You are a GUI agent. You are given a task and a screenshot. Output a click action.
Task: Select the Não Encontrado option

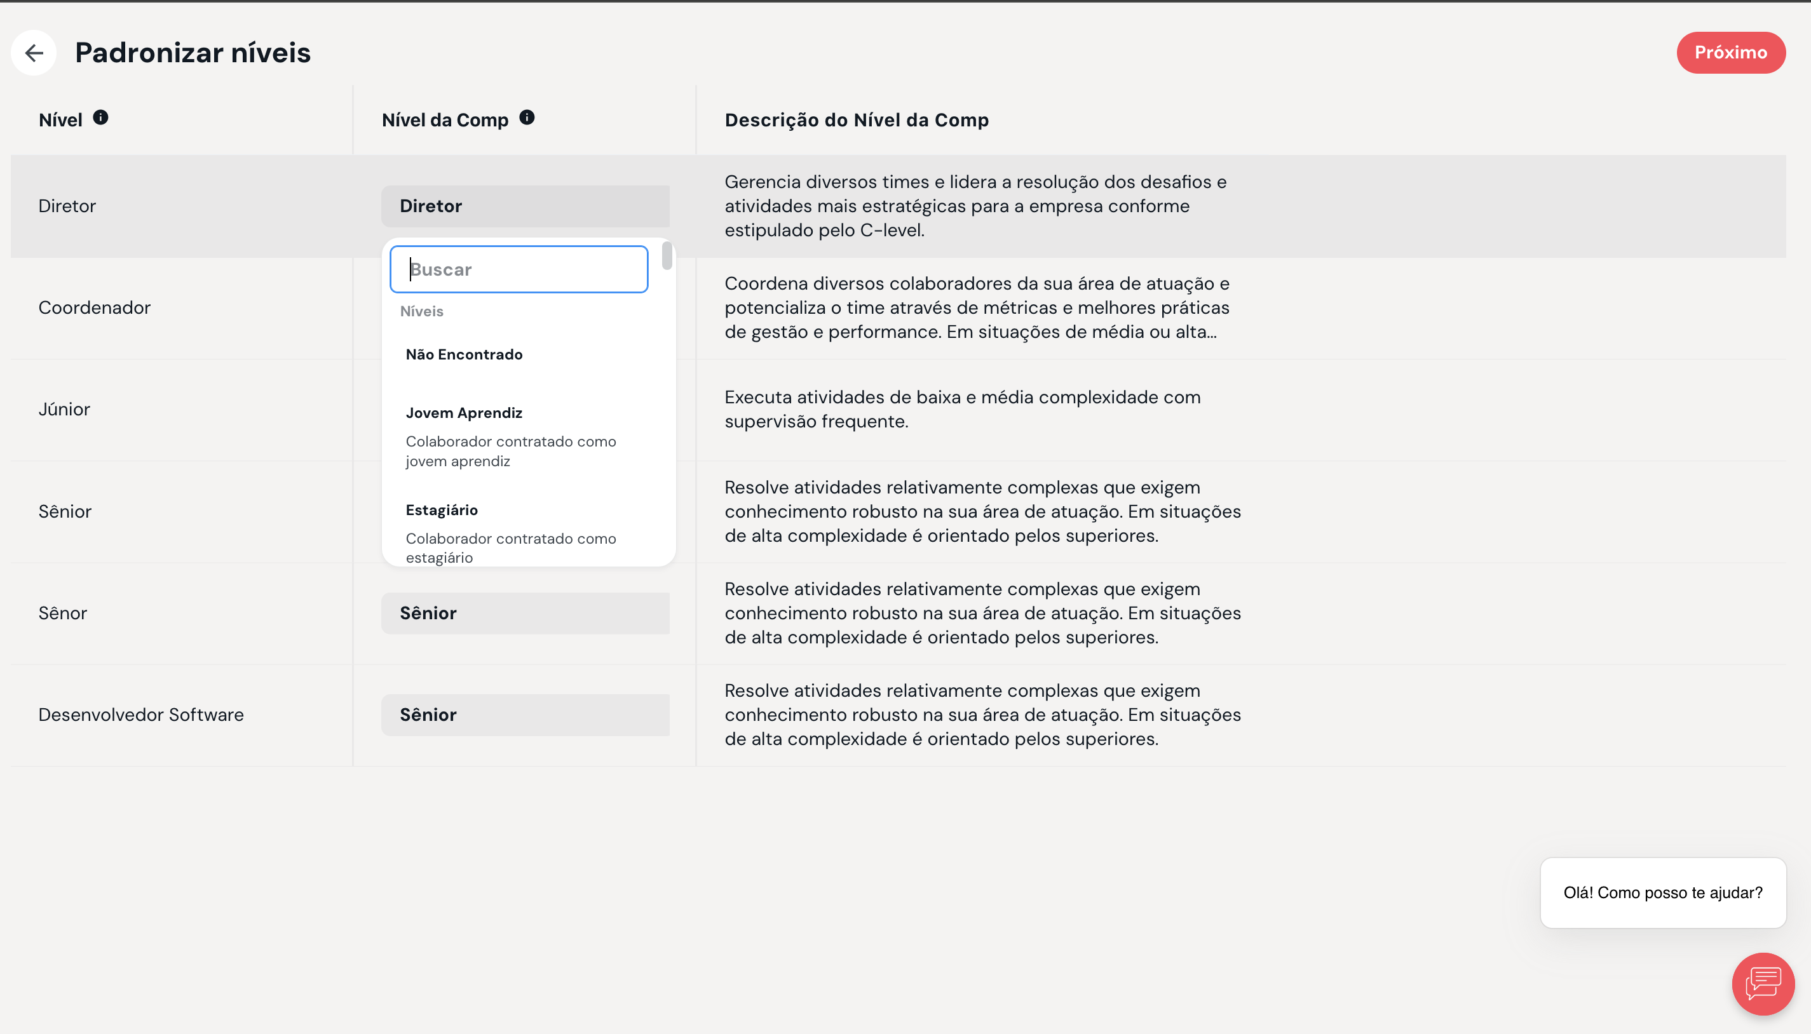(464, 354)
